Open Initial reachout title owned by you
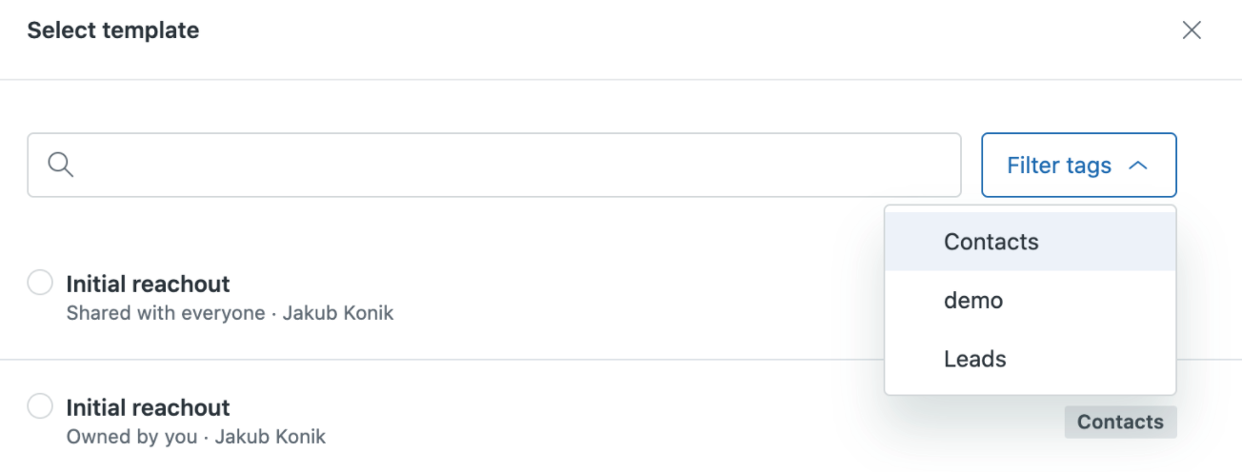The height and width of the screenshot is (472, 1242). (148, 407)
